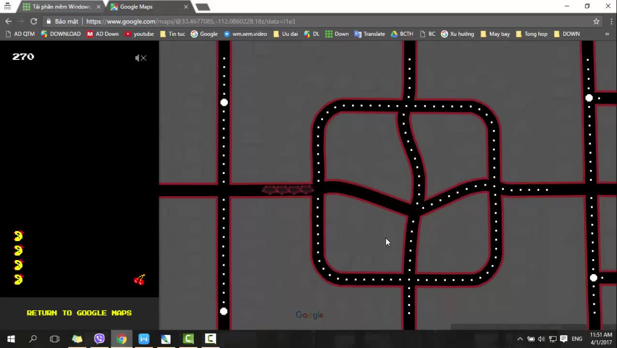Click the Google logo on the map
Image resolution: width=617 pixels, height=348 pixels.
pos(309,315)
